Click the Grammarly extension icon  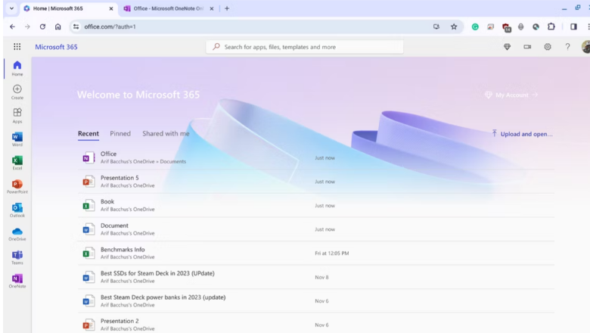pyautogui.click(x=475, y=26)
